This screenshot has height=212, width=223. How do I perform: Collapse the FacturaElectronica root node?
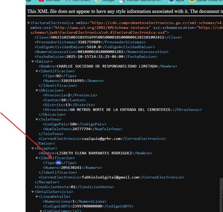click(x=28, y=23)
